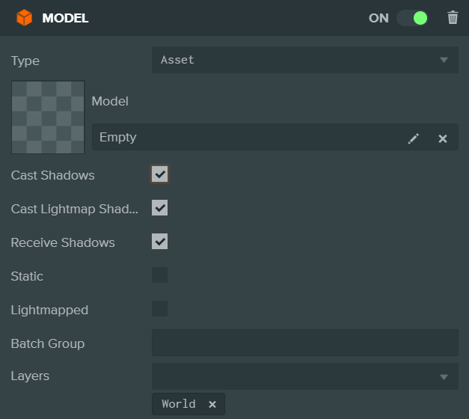Open the Type dropdown showing Asset
Screen dimensions: 469x419
[299, 60]
